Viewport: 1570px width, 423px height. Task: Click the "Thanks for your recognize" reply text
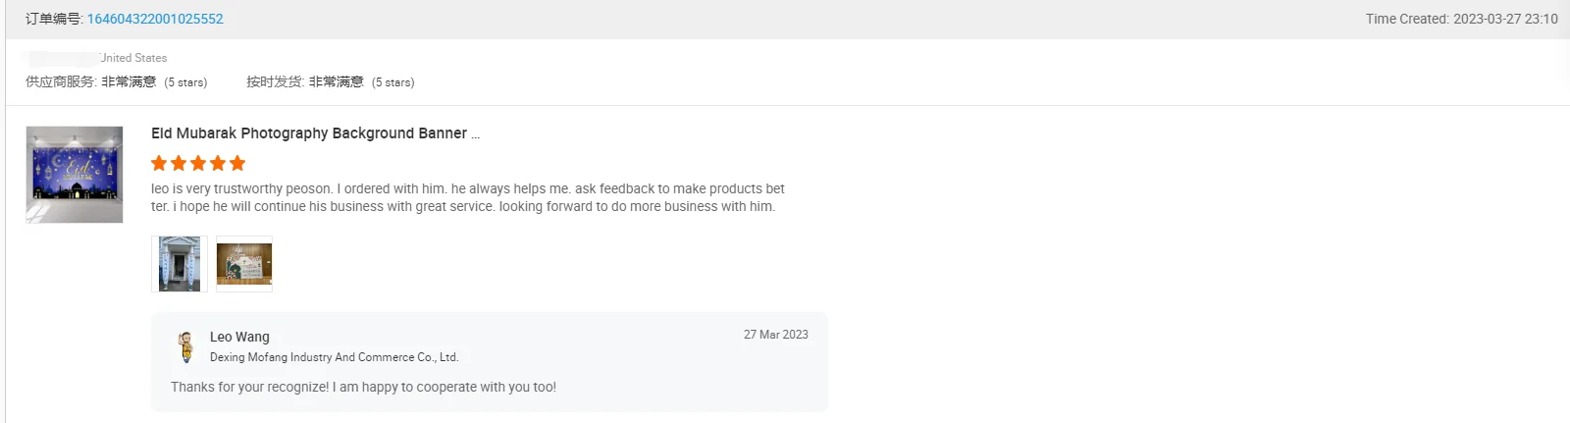(363, 387)
